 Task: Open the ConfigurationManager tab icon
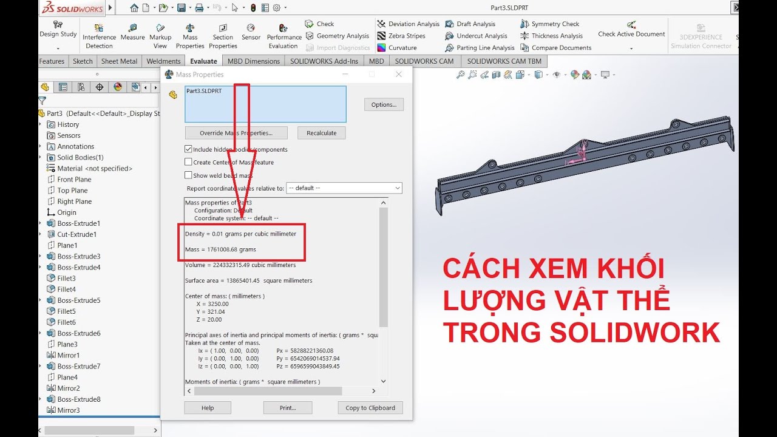pyautogui.click(x=81, y=87)
